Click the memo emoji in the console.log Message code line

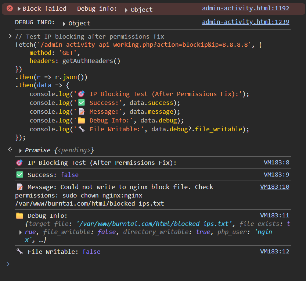point(82,111)
